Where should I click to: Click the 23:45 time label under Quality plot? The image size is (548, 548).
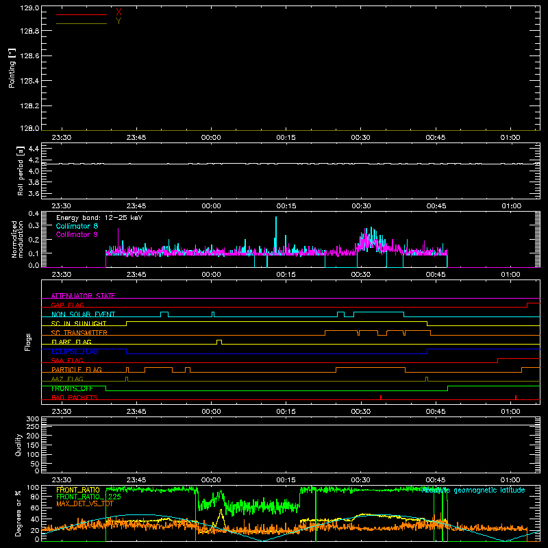(136, 480)
